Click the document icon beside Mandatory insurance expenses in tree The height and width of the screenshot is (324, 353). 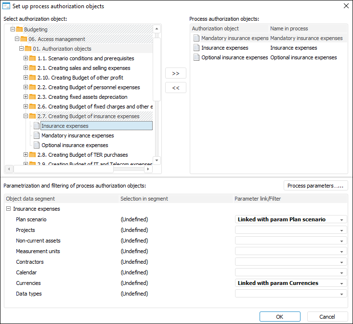(37, 135)
